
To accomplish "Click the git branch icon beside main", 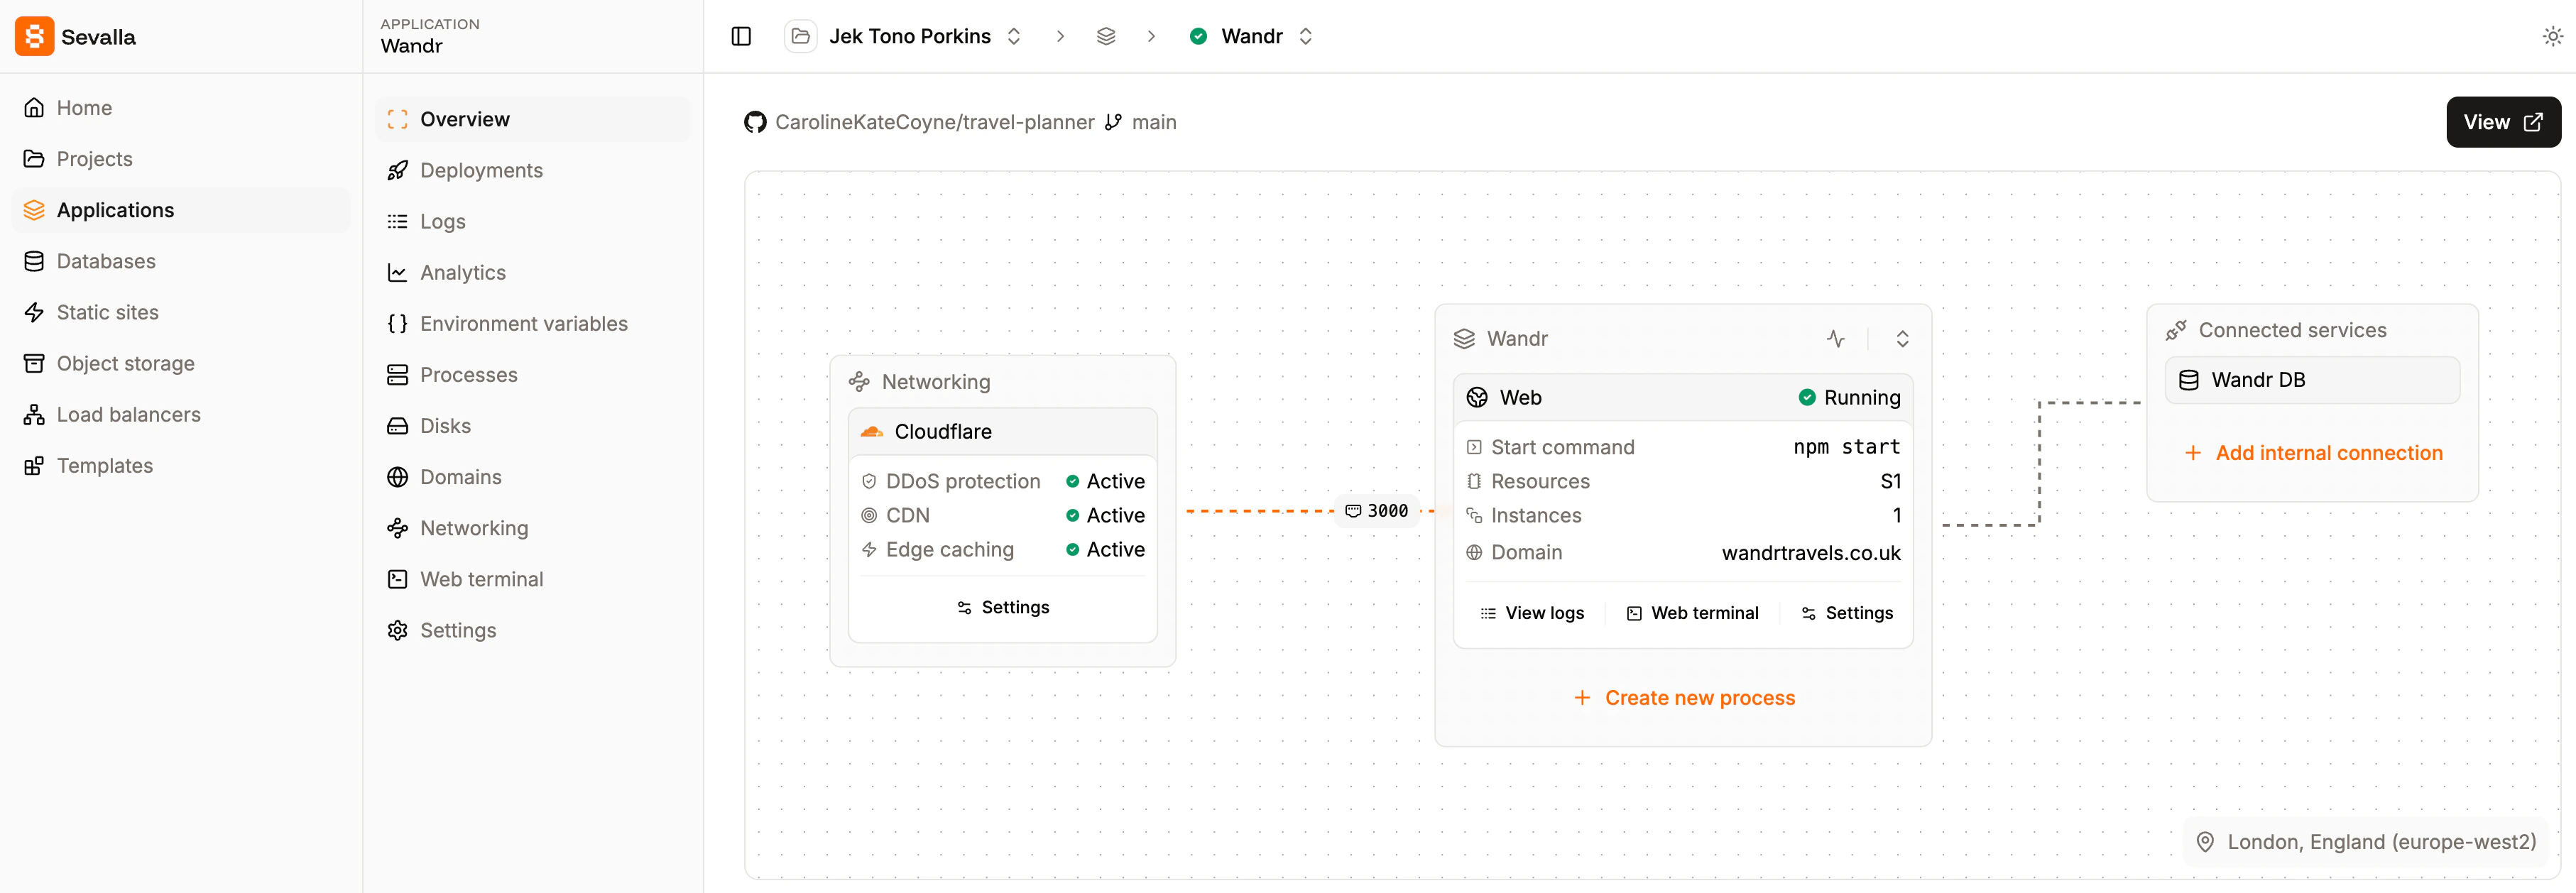I will (1113, 122).
